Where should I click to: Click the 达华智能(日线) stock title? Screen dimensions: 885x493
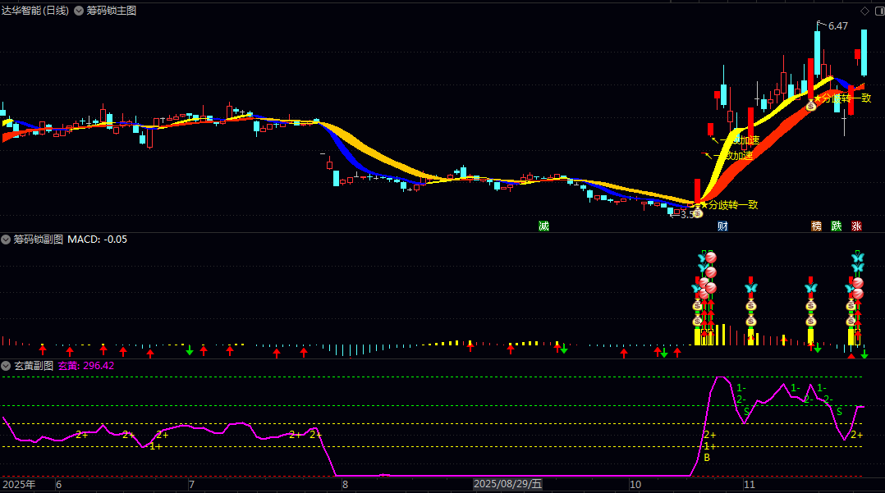pos(35,11)
